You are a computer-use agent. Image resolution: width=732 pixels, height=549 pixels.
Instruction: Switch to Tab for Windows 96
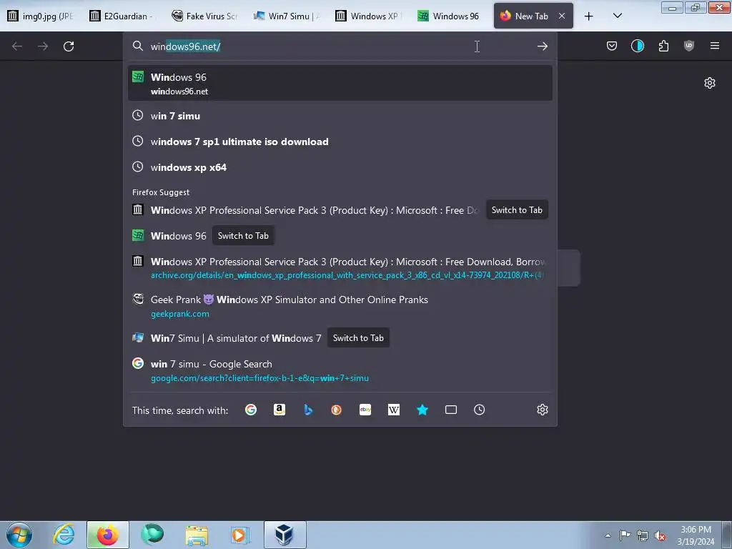point(243,236)
